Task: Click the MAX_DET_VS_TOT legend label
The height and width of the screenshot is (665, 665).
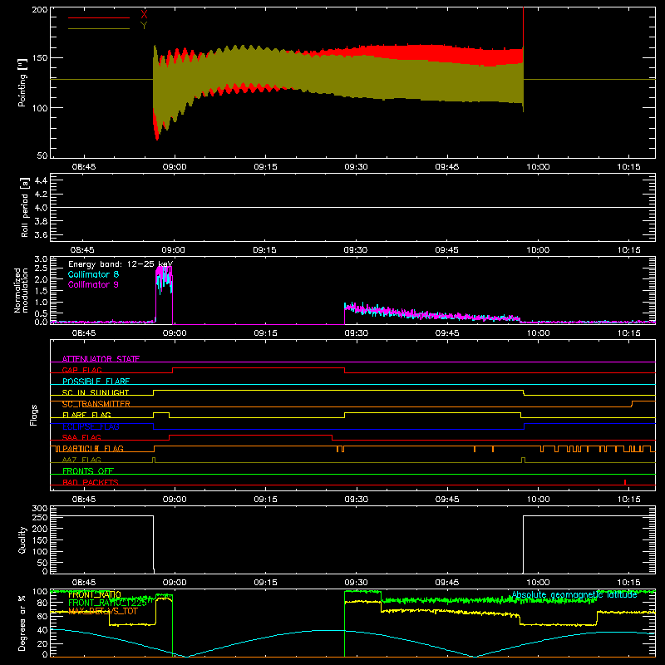Action: (103, 611)
